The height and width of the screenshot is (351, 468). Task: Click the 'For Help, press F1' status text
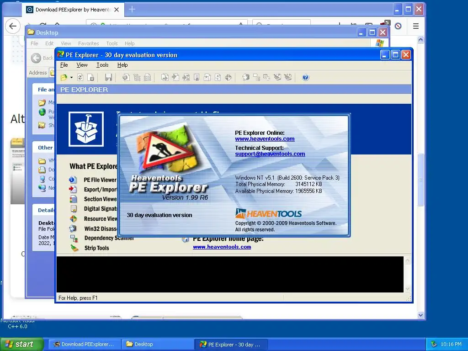(78, 298)
